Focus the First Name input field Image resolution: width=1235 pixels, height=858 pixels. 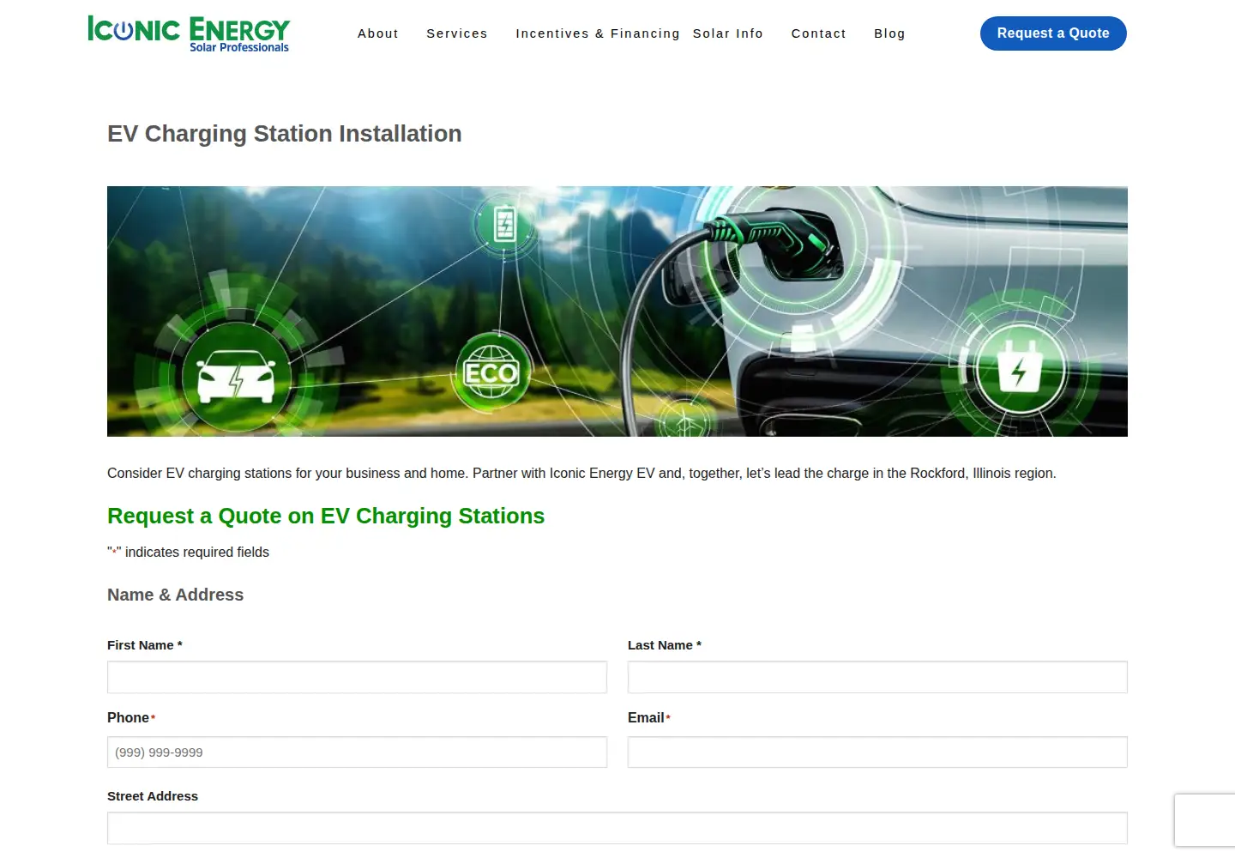(357, 677)
